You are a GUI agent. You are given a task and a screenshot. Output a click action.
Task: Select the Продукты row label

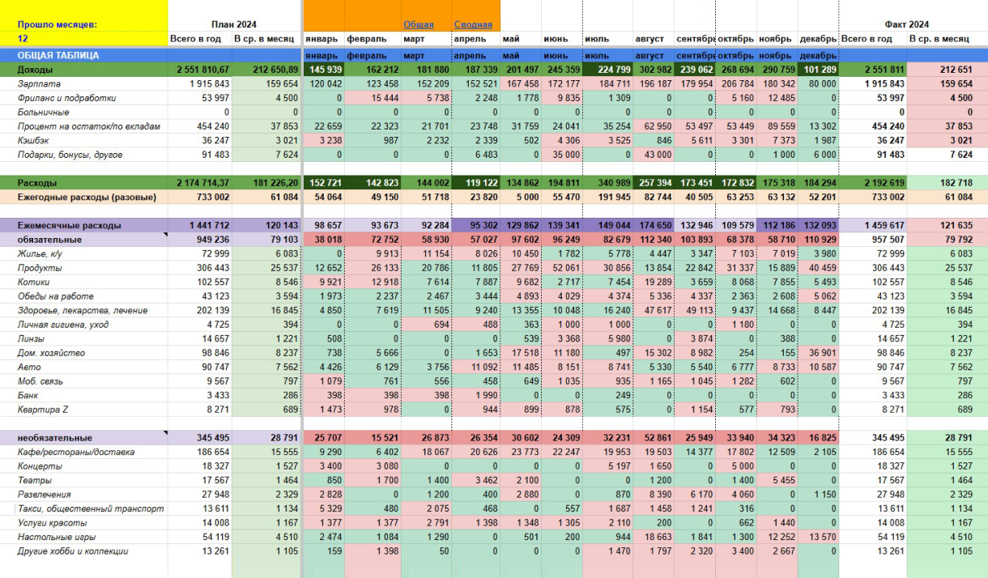click(40, 268)
